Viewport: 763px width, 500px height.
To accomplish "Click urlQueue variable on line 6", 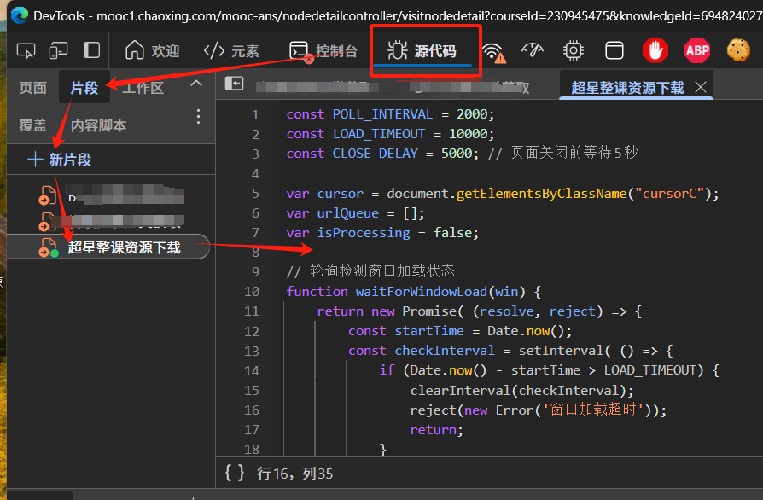I will 348,213.
